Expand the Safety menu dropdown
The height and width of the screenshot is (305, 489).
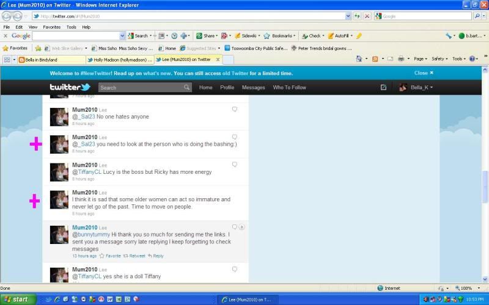[439, 59]
